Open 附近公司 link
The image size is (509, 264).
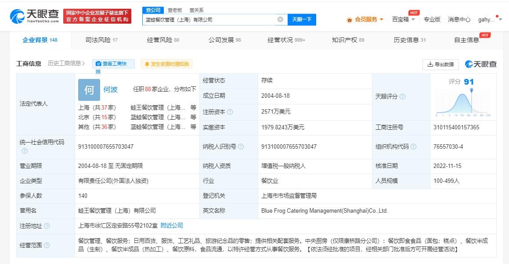click(x=172, y=225)
